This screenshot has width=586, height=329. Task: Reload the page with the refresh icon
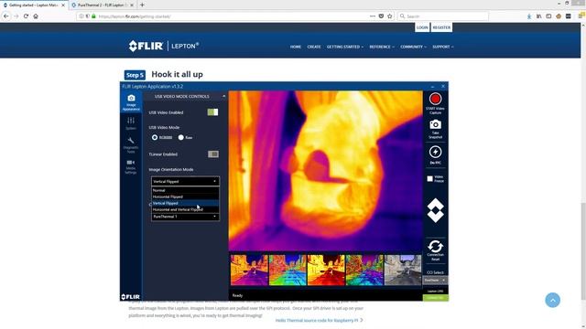[x=26, y=16]
